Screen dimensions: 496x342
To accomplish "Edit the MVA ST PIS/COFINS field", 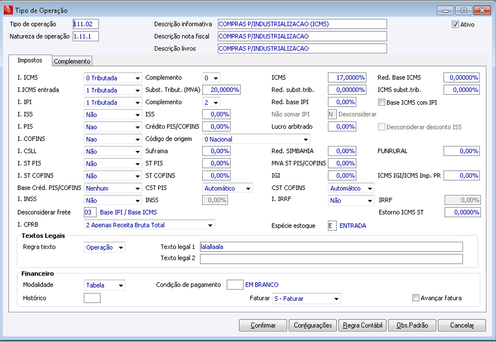I will 342,164.
